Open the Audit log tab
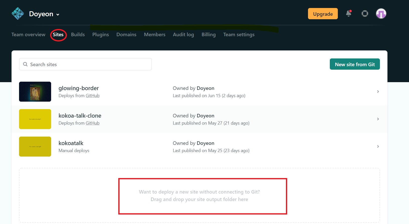 tap(183, 34)
